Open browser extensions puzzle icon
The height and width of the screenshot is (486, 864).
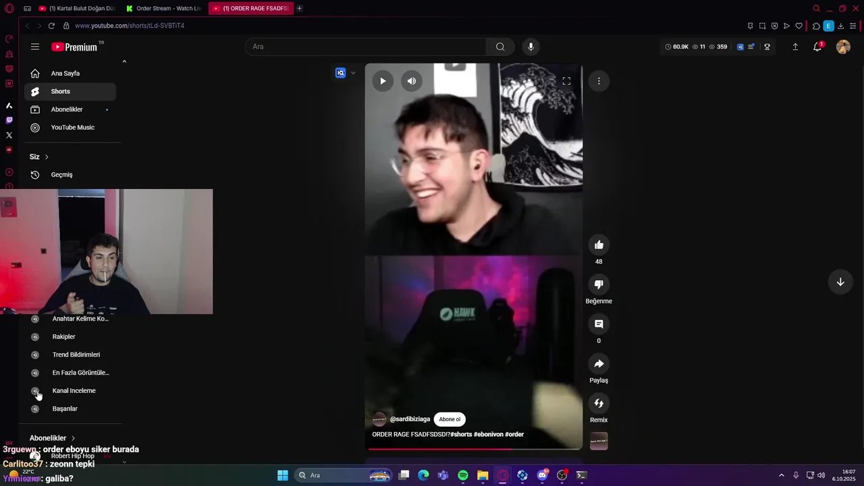tap(816, 26)
